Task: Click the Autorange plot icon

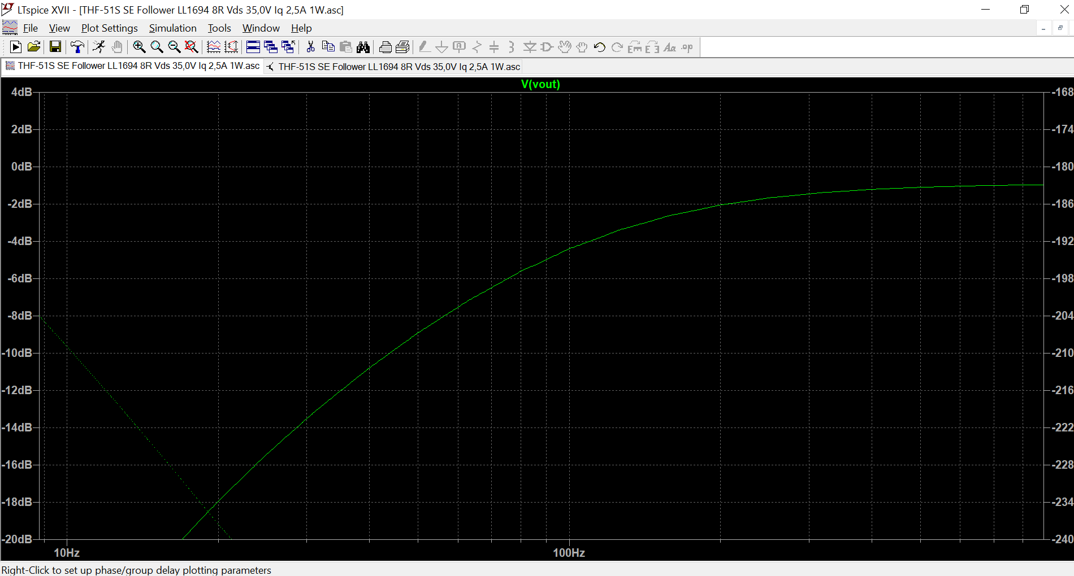Action: pos(214,47)
